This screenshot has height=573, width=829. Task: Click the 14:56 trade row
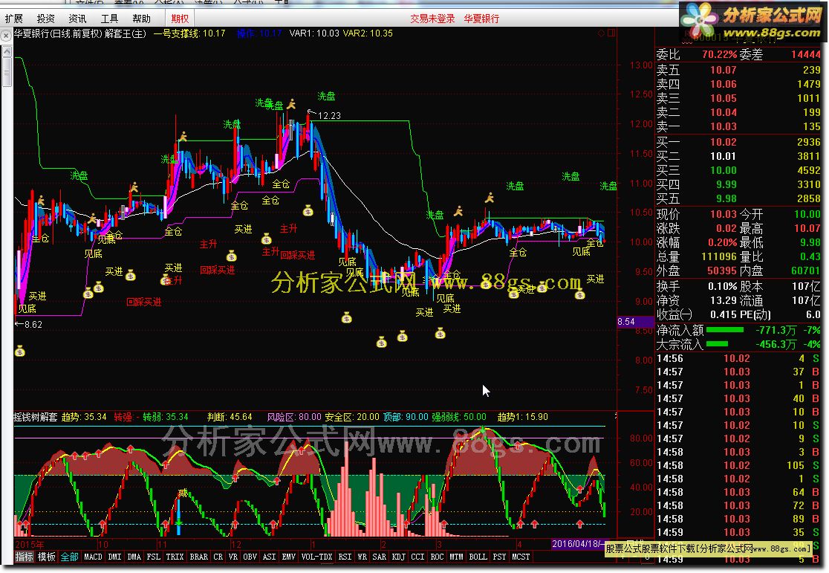pos(738,358)
